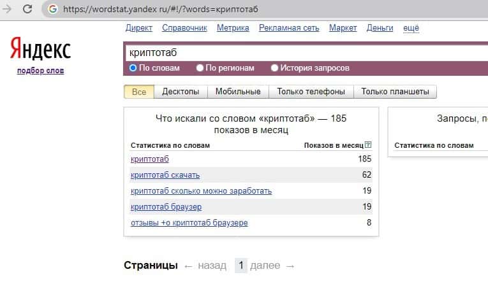Click the Запросы right panel heading

pos(462,118)
